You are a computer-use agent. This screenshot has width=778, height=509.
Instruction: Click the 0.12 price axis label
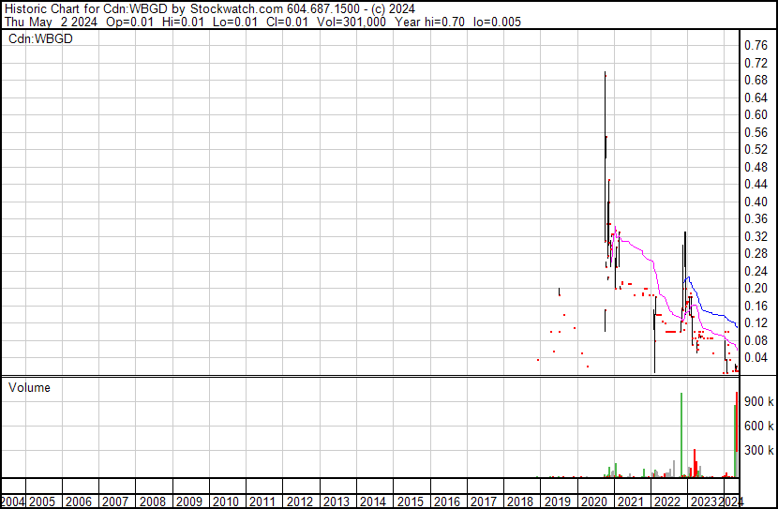click(x=756, y=323)
